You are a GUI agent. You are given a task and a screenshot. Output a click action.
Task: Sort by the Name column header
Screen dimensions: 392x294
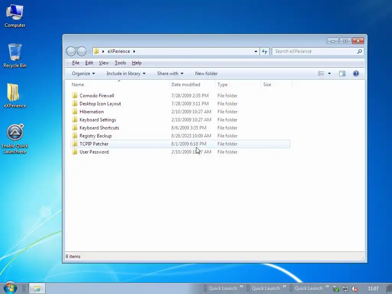click(119, 85)
